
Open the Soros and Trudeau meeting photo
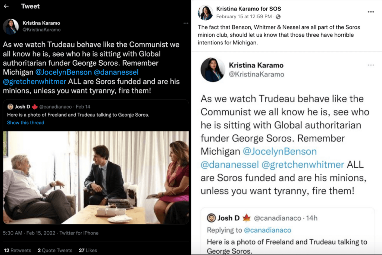[x=96, y=177]
